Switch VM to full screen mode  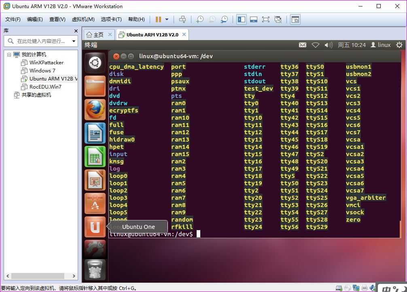point(265,19)
